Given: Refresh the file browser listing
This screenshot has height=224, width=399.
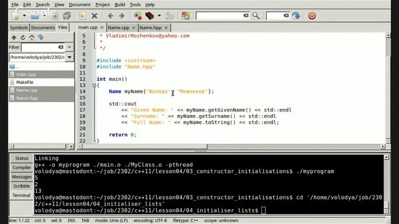Looking at the screenshot, I should coord(23,37).
